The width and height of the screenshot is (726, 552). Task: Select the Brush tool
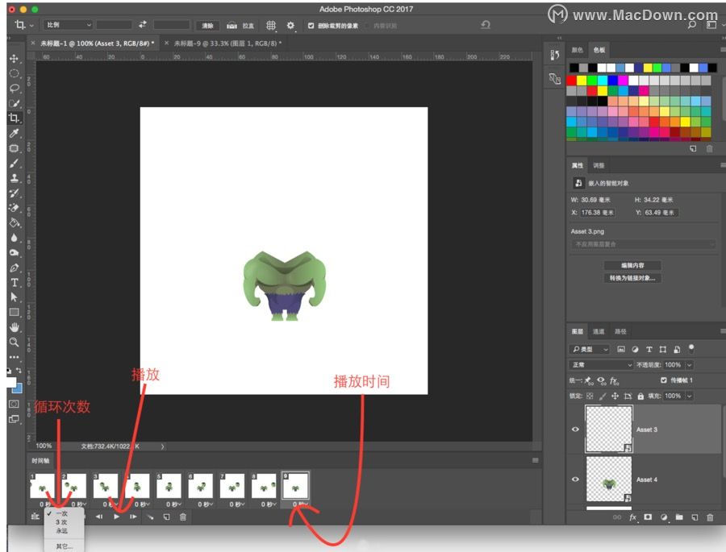(14, 164)
